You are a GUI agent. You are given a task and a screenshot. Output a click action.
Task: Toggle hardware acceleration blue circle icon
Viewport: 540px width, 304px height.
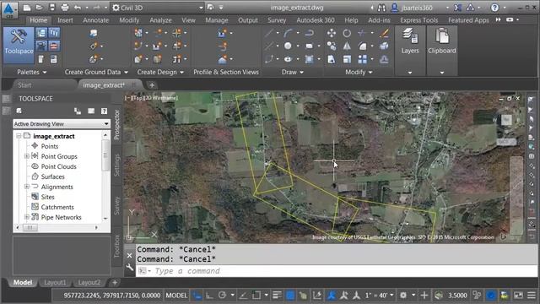(x=491, y=296)
